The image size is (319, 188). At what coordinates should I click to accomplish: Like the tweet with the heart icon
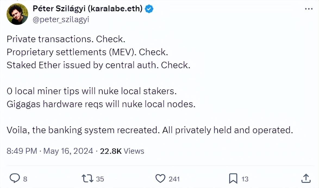click(x=160, y=179)
